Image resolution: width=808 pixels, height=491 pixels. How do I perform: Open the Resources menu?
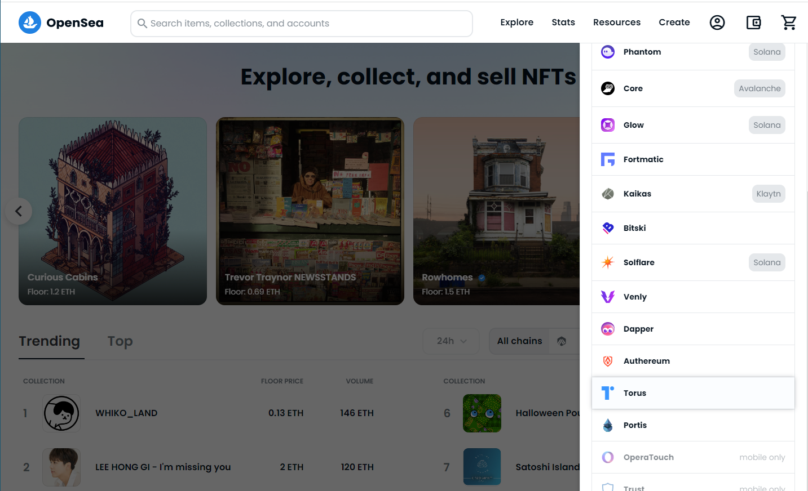(617, 23)
